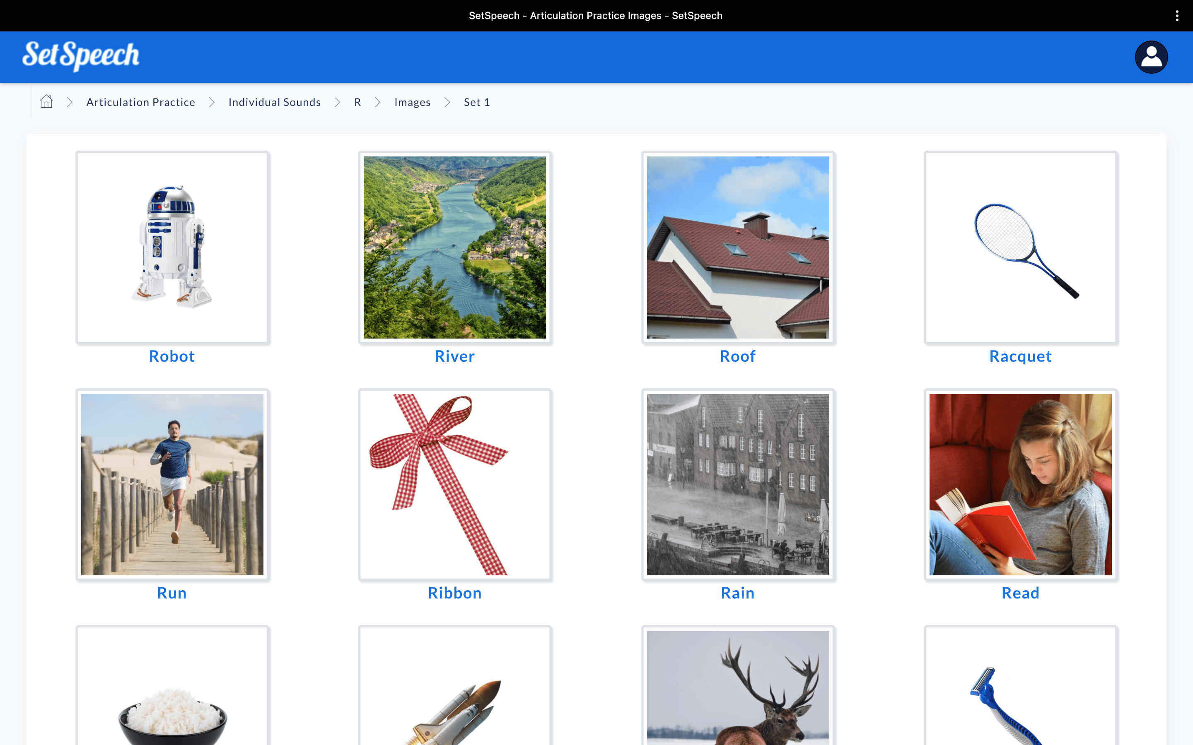1193x745 pixels.
Task: Go to Articulation Practice breadcrumb
Action: click(x=140, y=102)
